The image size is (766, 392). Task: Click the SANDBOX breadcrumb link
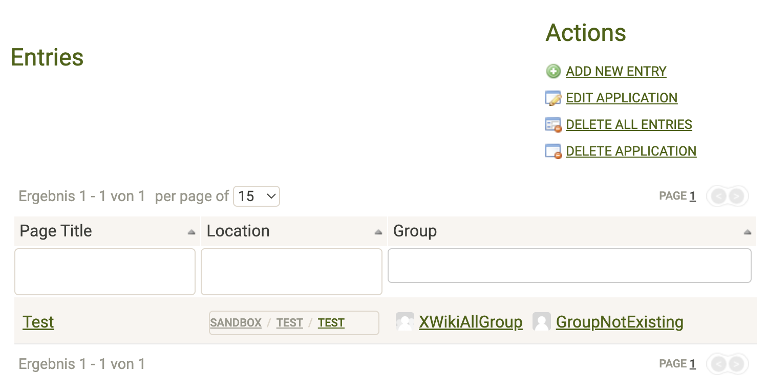tap(236, 323)
